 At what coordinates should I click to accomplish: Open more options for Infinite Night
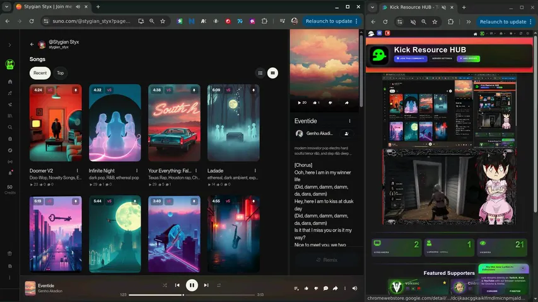(x=137, y=171)
